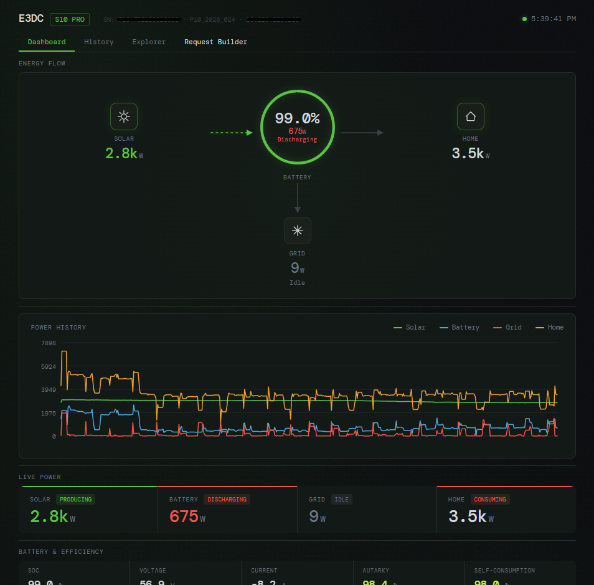Toggle the Grid series in chart legend

coord(507,327)
